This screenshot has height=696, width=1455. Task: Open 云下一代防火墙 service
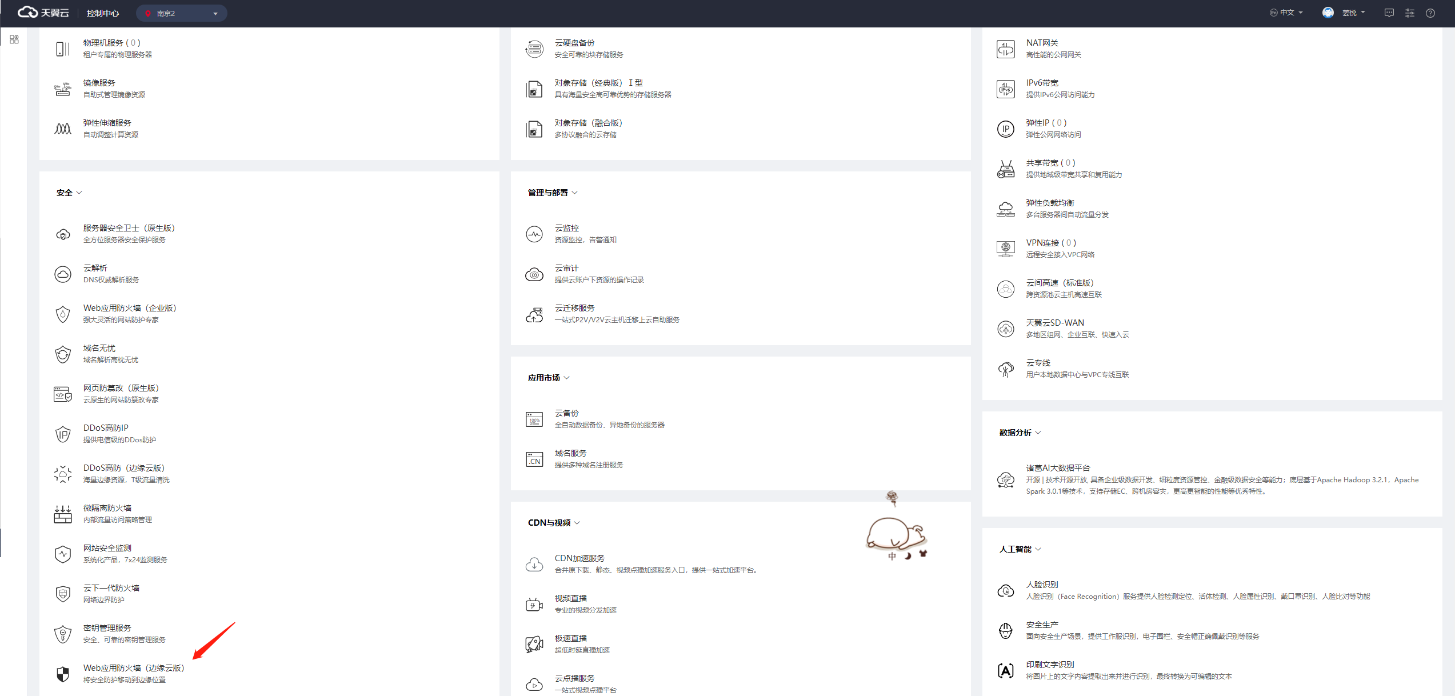pyautogui.click(x=111, y=588)
